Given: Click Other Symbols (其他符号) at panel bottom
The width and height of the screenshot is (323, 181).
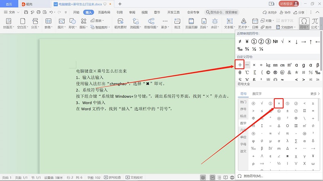Looking at the screenshot, I should click(x=252, y=176).
